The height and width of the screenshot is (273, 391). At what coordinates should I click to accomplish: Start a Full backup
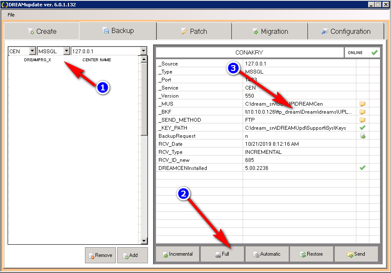(222, 254)
